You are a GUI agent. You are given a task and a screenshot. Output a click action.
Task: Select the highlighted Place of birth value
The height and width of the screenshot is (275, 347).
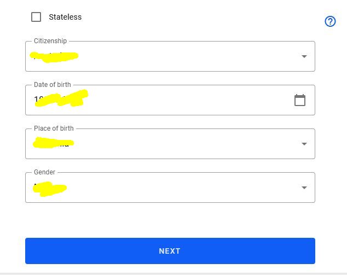[53, 143]
